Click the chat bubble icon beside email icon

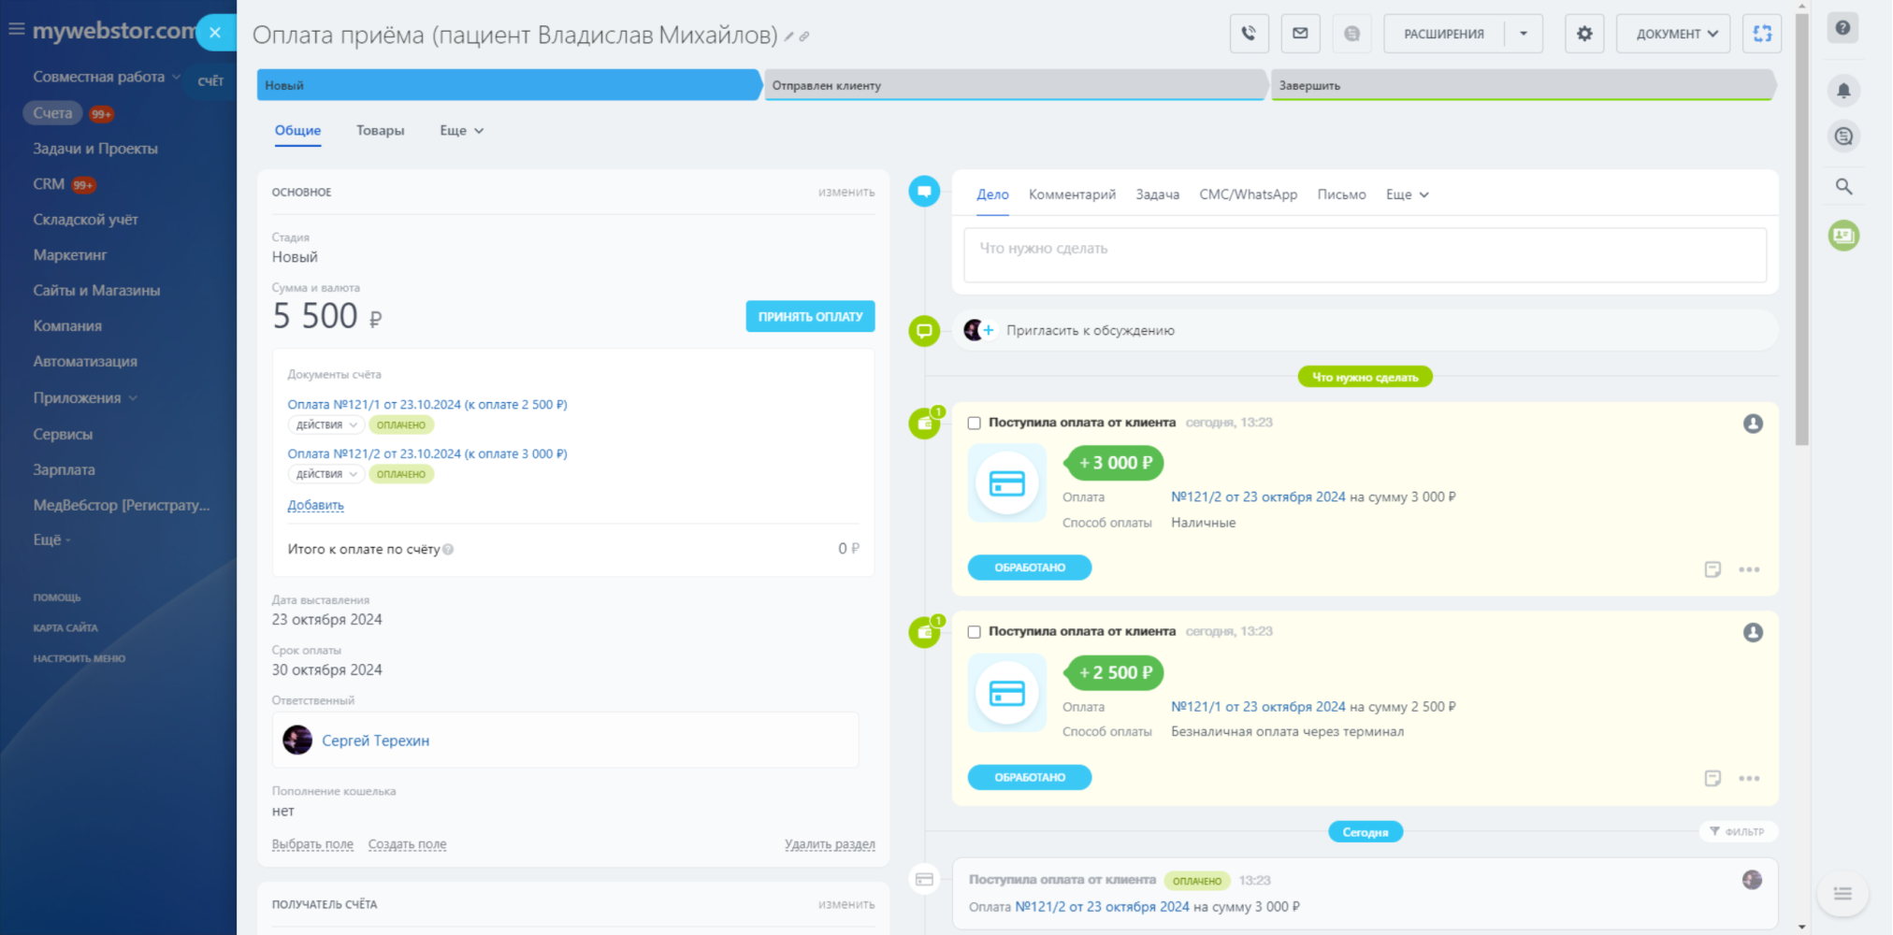1351,34
